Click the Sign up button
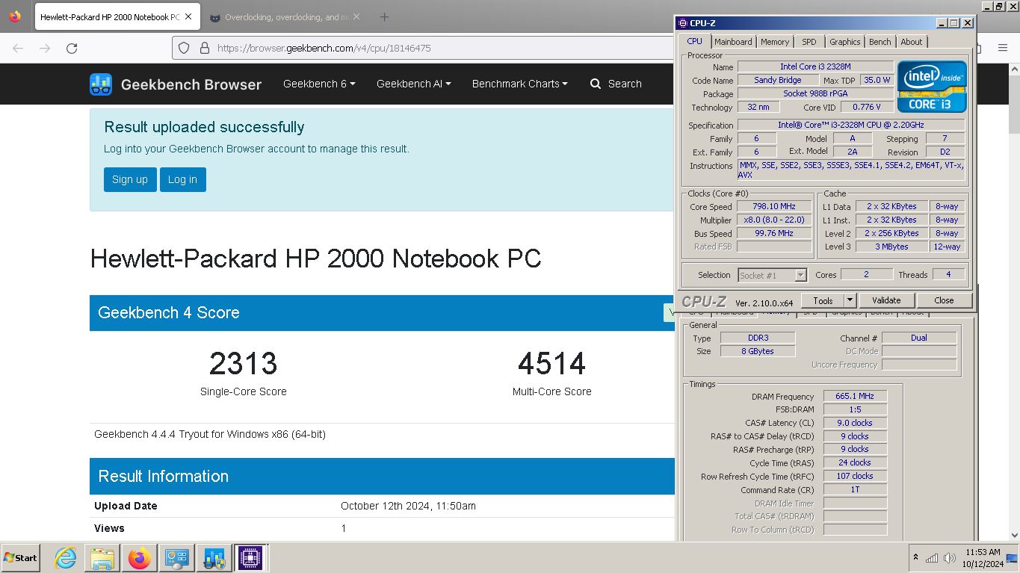 pos(130,179)
